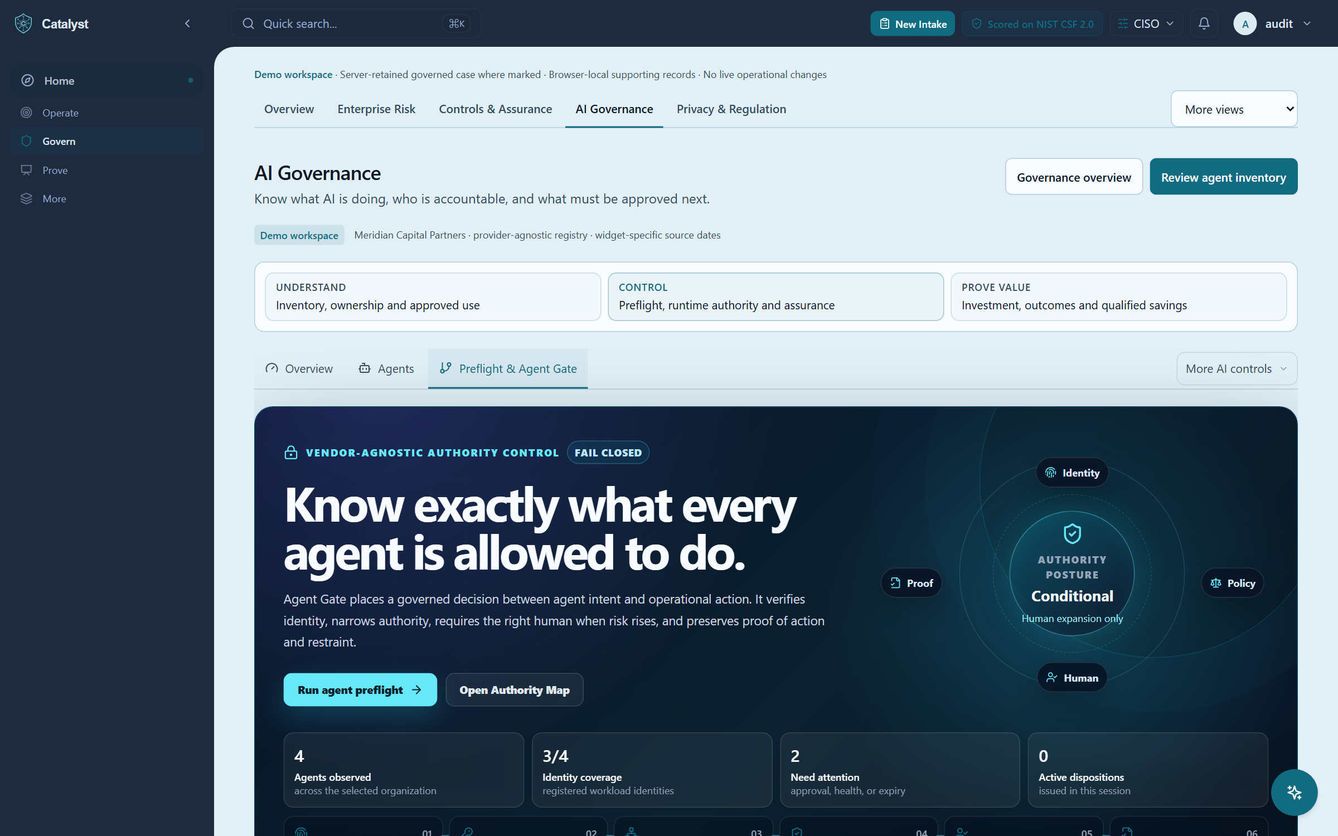Click the Demo workspace link in banner
The image size is (1338, 836).
(293, 74)
